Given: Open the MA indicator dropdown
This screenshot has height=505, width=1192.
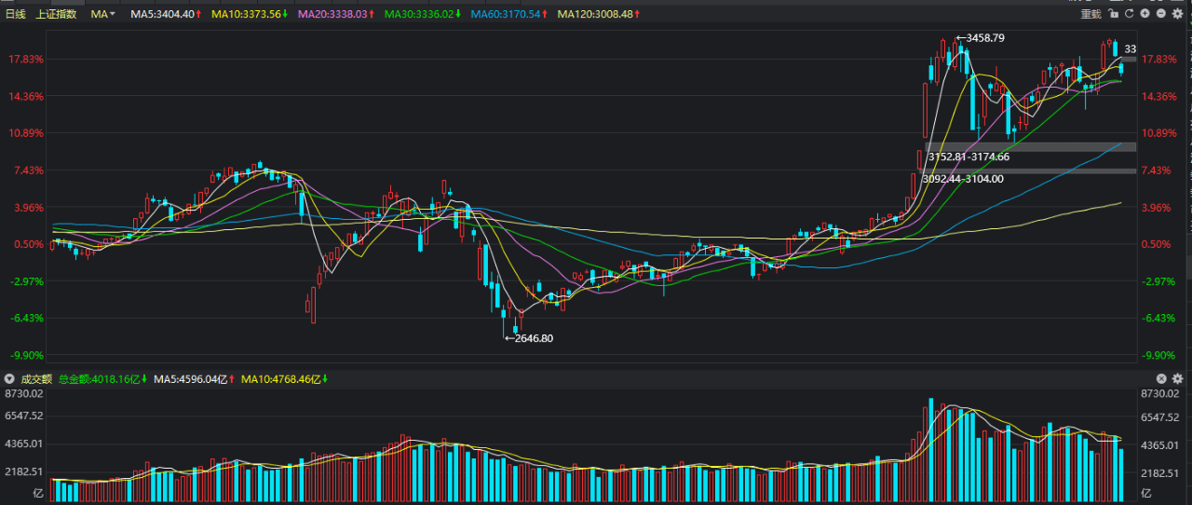Looking at the screenshot, I should 103,14.
